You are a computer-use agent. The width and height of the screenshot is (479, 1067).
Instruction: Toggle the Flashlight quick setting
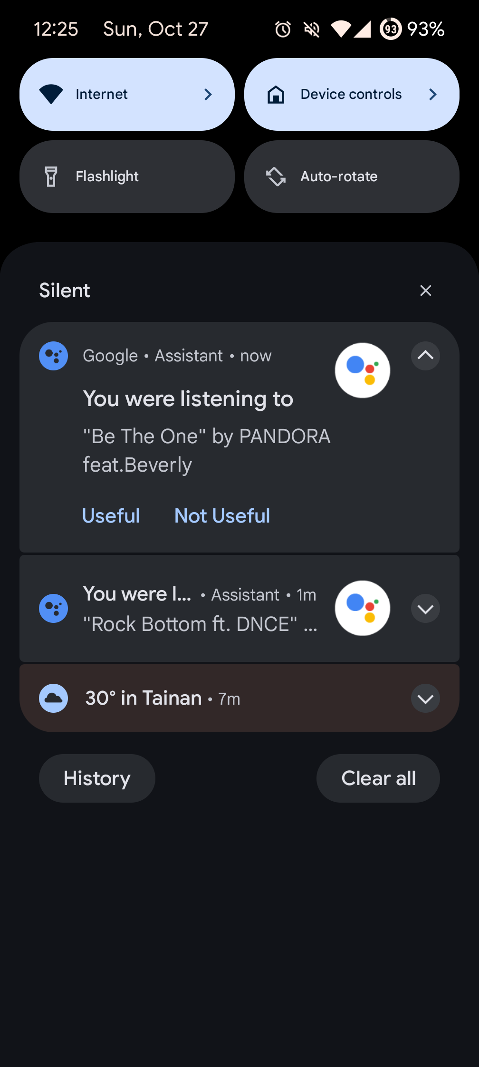(x=127, y=176)
